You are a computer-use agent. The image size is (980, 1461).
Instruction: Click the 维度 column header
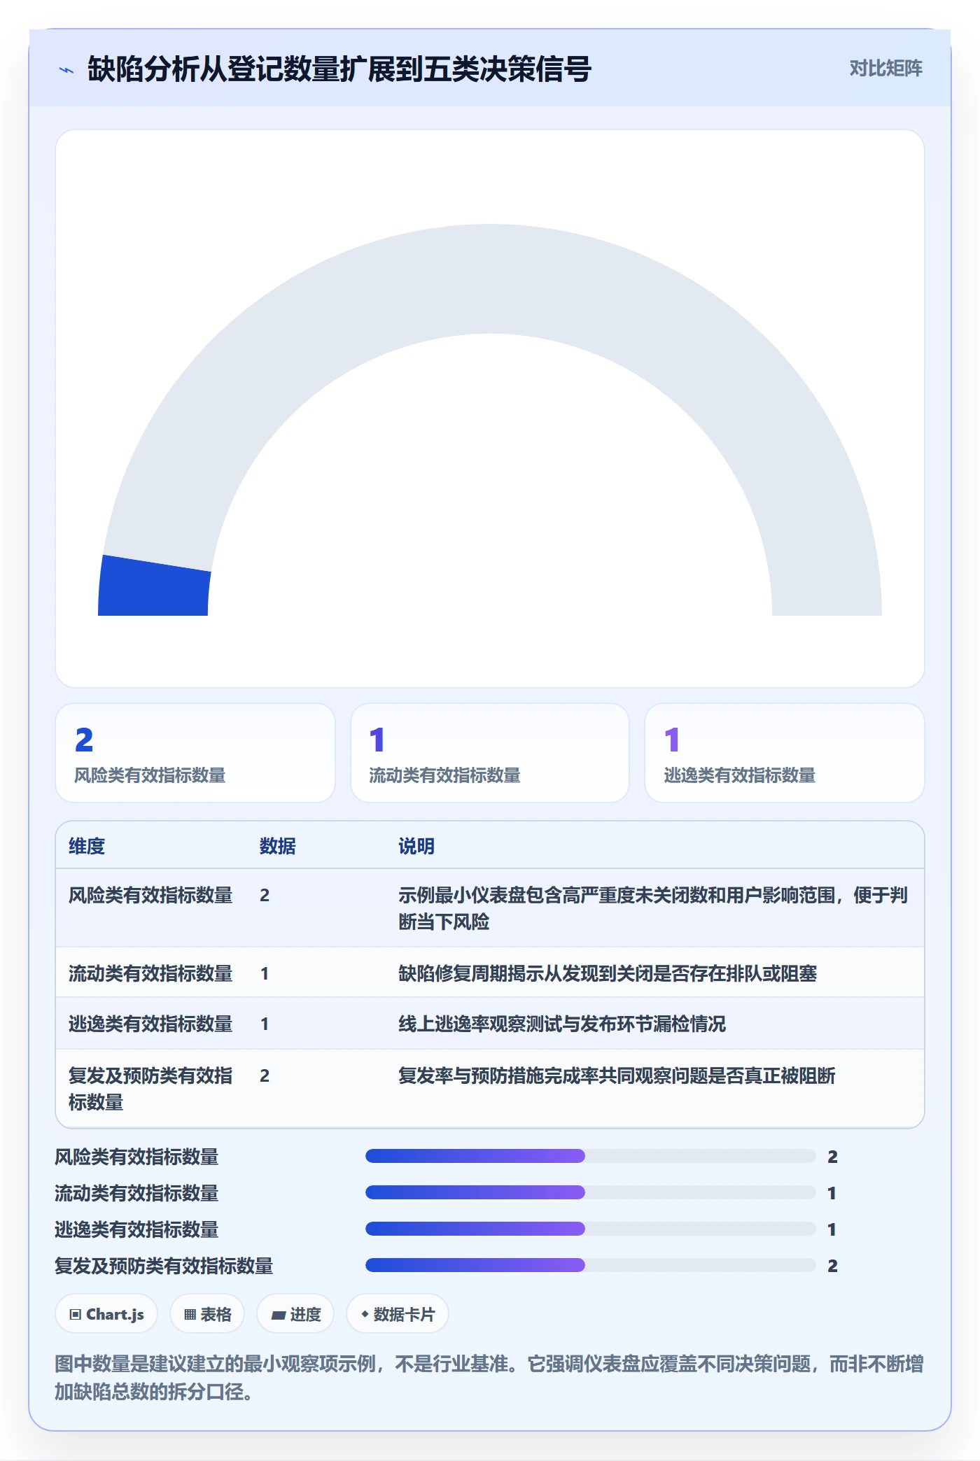[x=87, y=846]
